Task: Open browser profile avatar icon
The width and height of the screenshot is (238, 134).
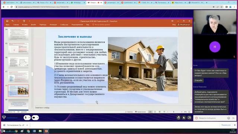Action: click(x=231, y=7)
